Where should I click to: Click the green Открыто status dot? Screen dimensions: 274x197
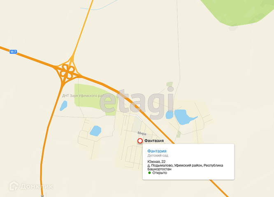pyautogui.click(x=149, y=173)
